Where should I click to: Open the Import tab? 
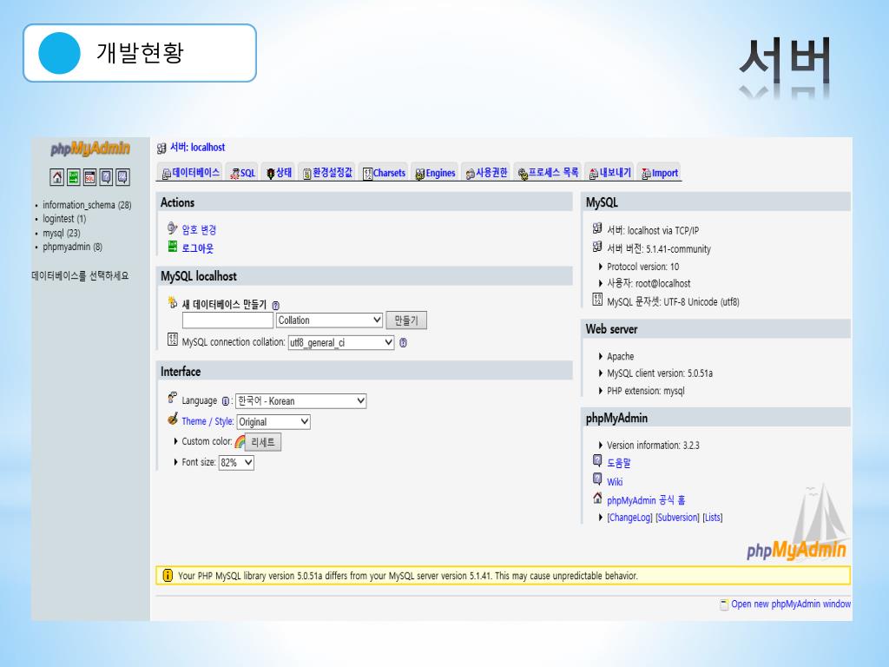[660, 173]
